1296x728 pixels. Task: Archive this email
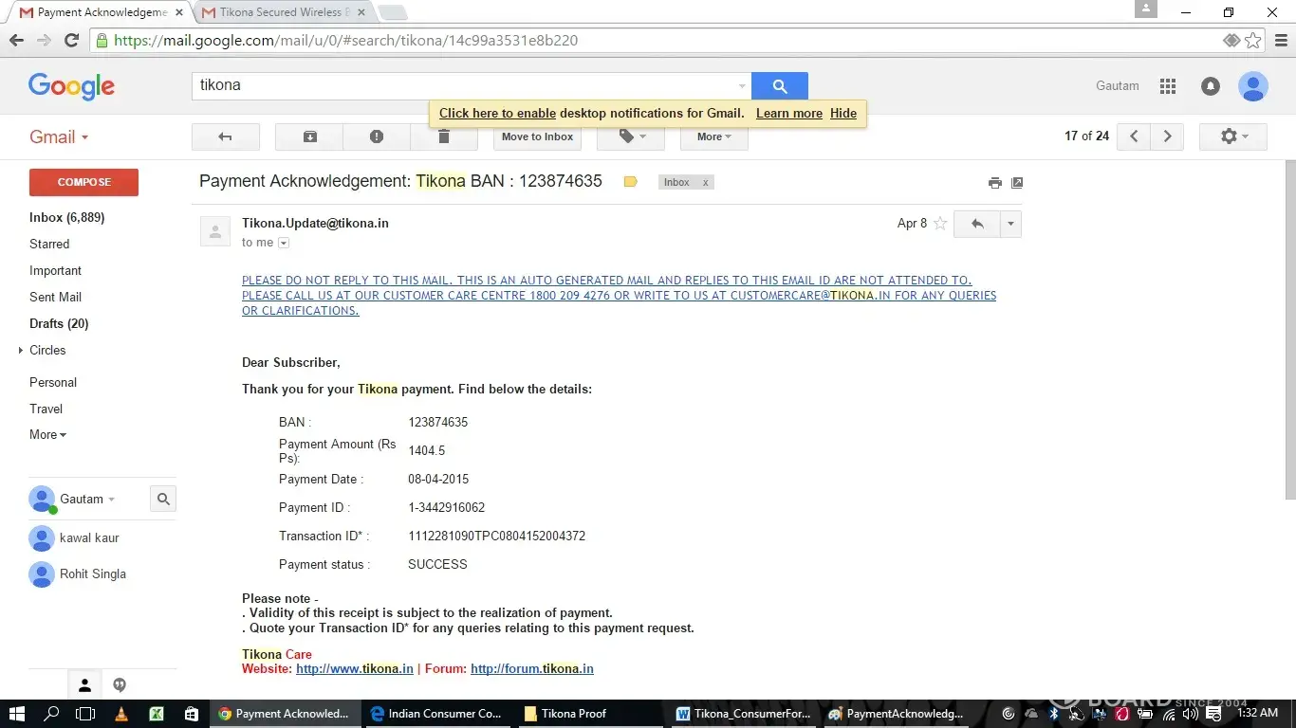point(309,136)
